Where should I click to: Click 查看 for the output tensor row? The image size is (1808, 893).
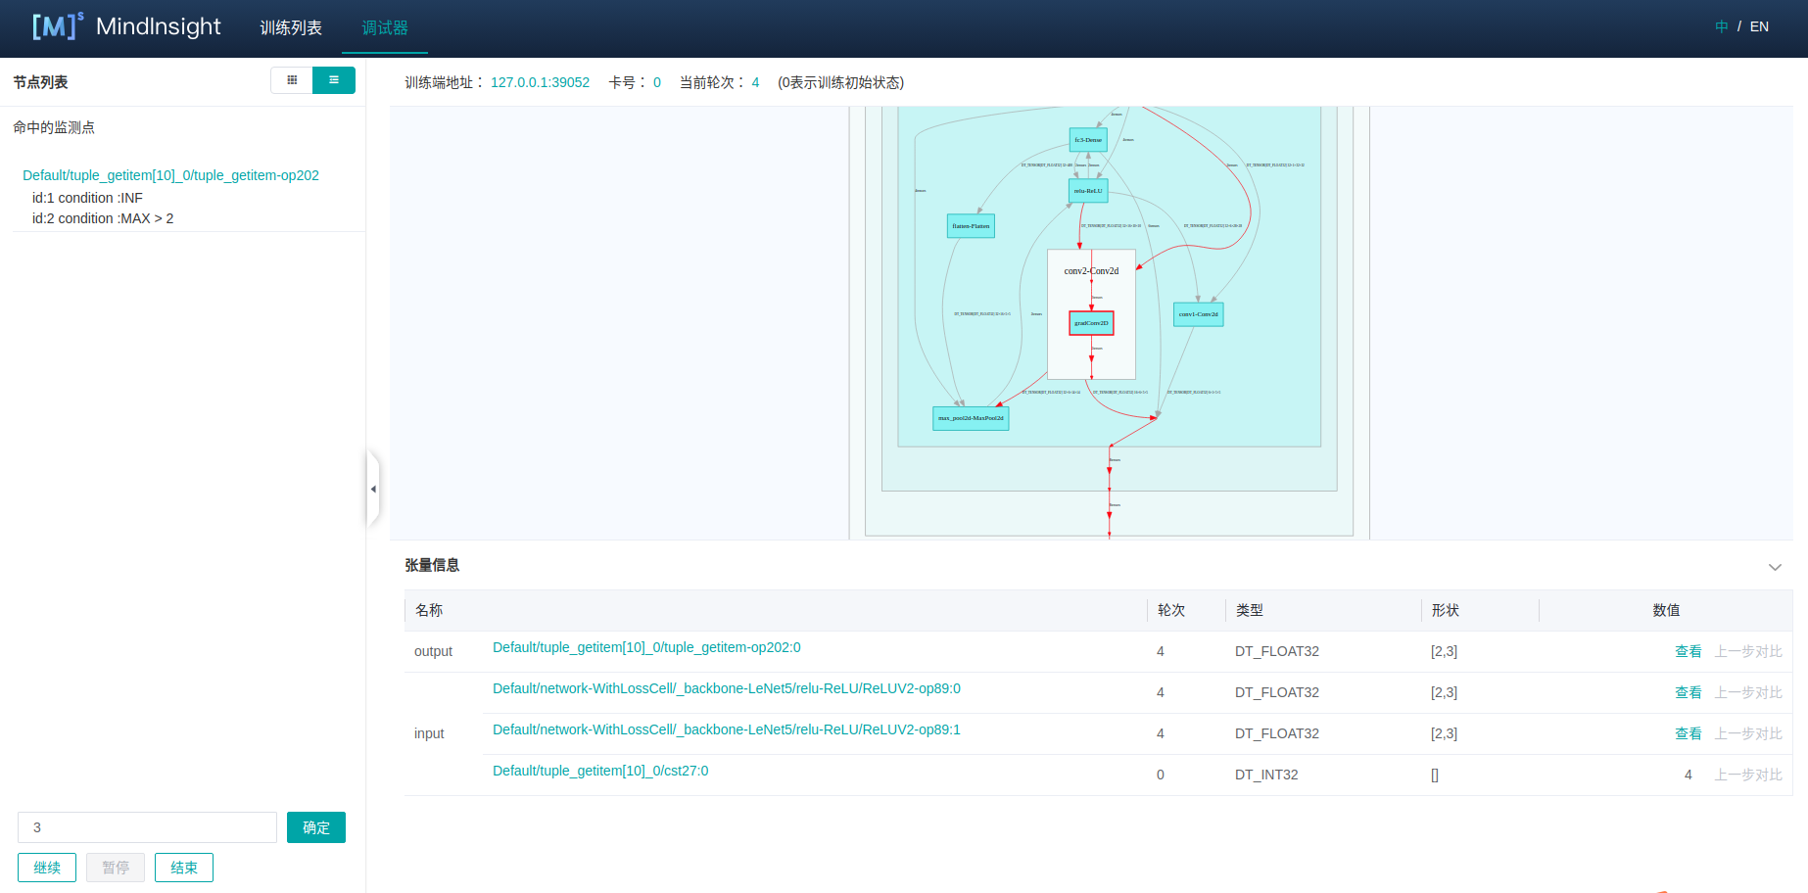(1688, 651)
